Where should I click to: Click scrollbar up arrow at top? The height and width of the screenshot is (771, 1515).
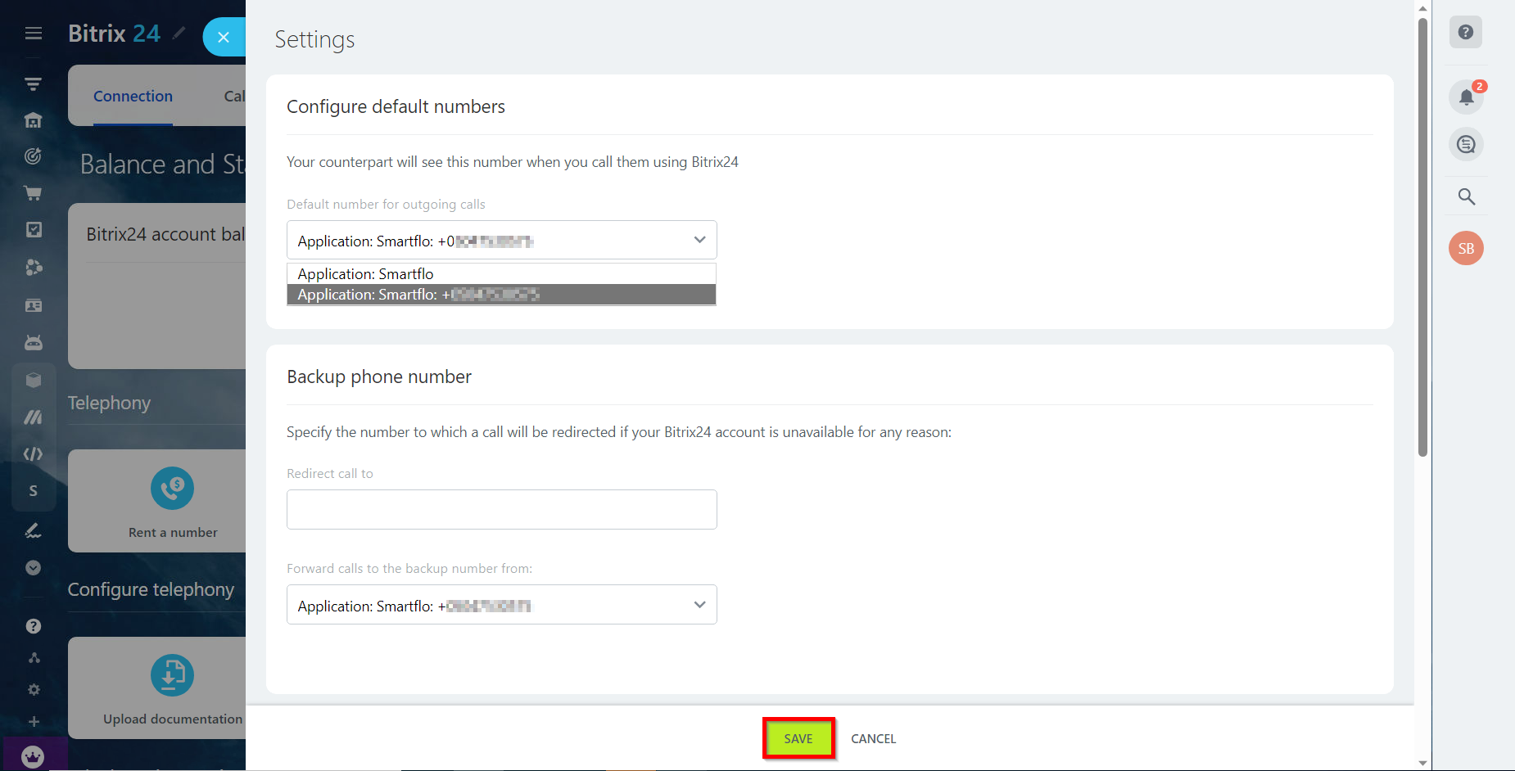click(x=1422, y=7)
